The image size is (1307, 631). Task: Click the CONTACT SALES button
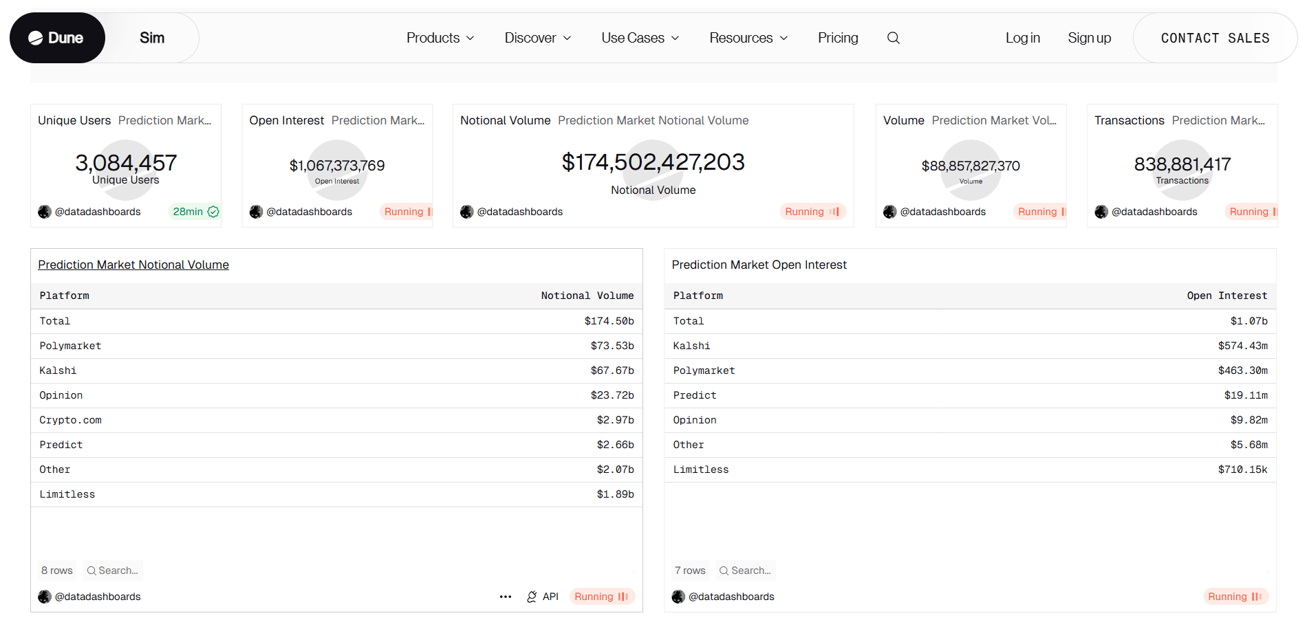pos(1215,38)
